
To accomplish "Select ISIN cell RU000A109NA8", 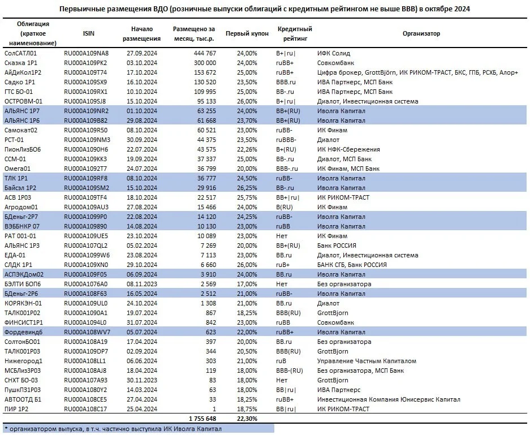I will (86, 53).
